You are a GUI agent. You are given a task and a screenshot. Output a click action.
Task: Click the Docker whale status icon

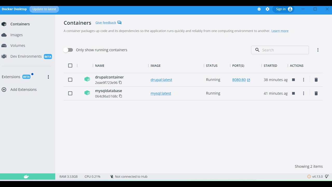point(26,177)
